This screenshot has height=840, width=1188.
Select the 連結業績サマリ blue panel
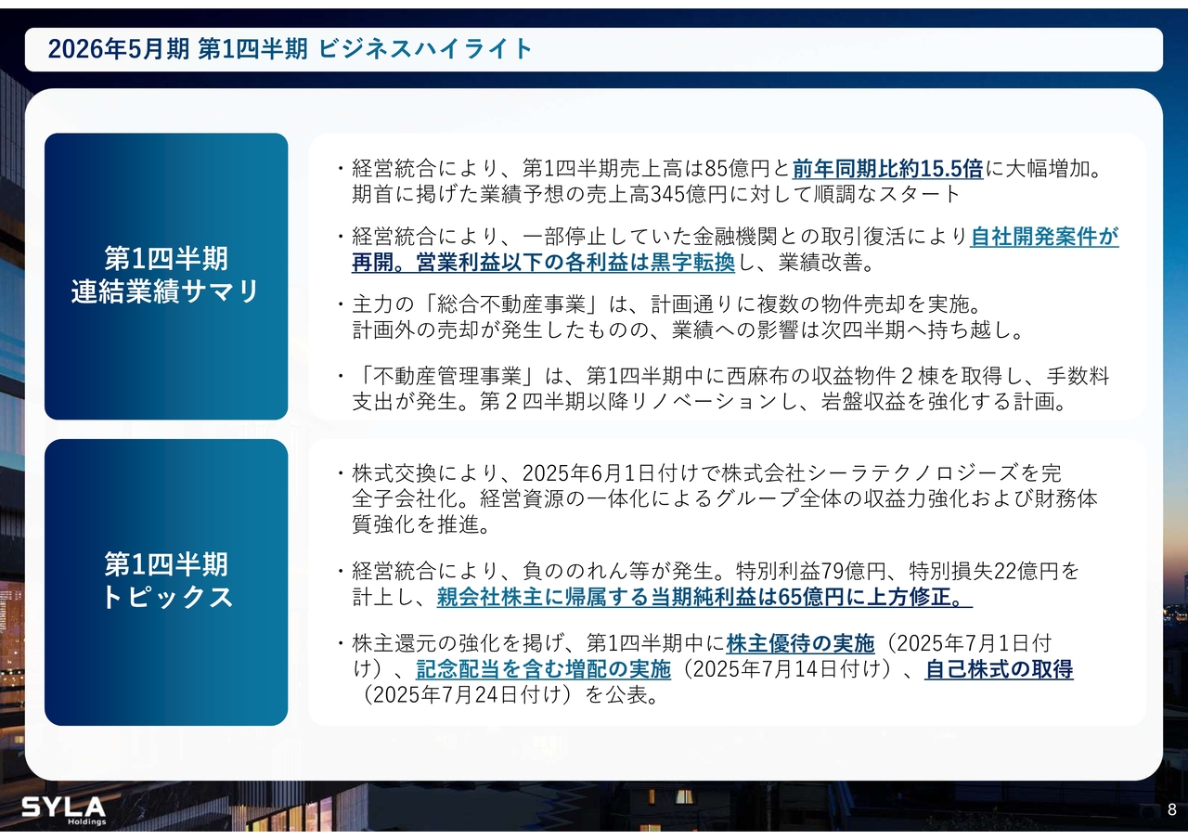click(x=166, y=276)
